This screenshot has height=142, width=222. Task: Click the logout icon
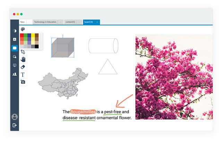click(x=15, y=125)
